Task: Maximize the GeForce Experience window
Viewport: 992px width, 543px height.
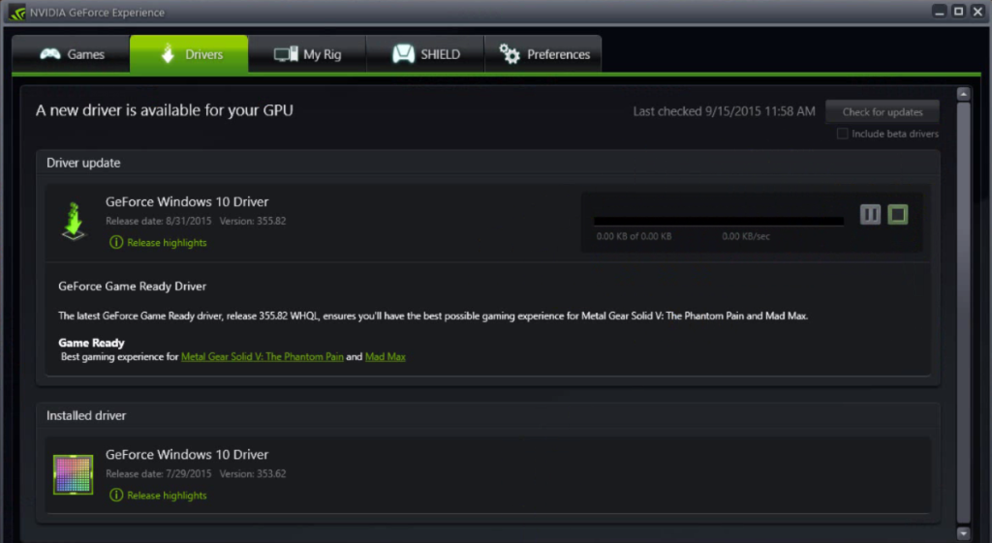Action: 958,12
